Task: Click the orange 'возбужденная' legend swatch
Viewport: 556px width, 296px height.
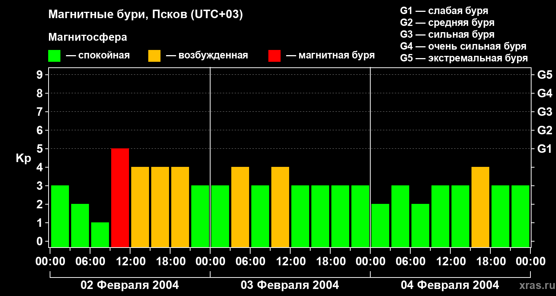Action: (x=154, y=56)
